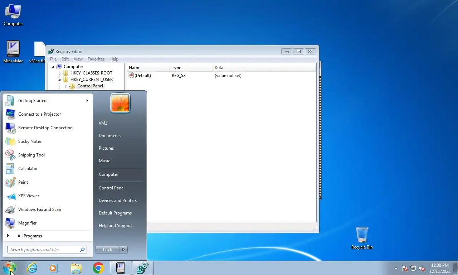Open the Snipping Tool
The width and height of the screenshot is (458, 275).
(48, 155)
